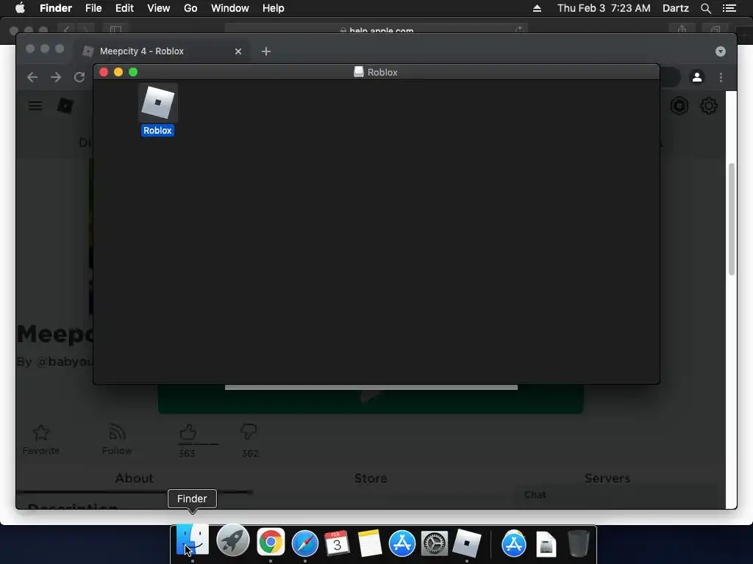The width and height of the screenshot is (753, 564).
Task: Open Robux icon in Roblox page header
Action: click(x=679, y=106)
